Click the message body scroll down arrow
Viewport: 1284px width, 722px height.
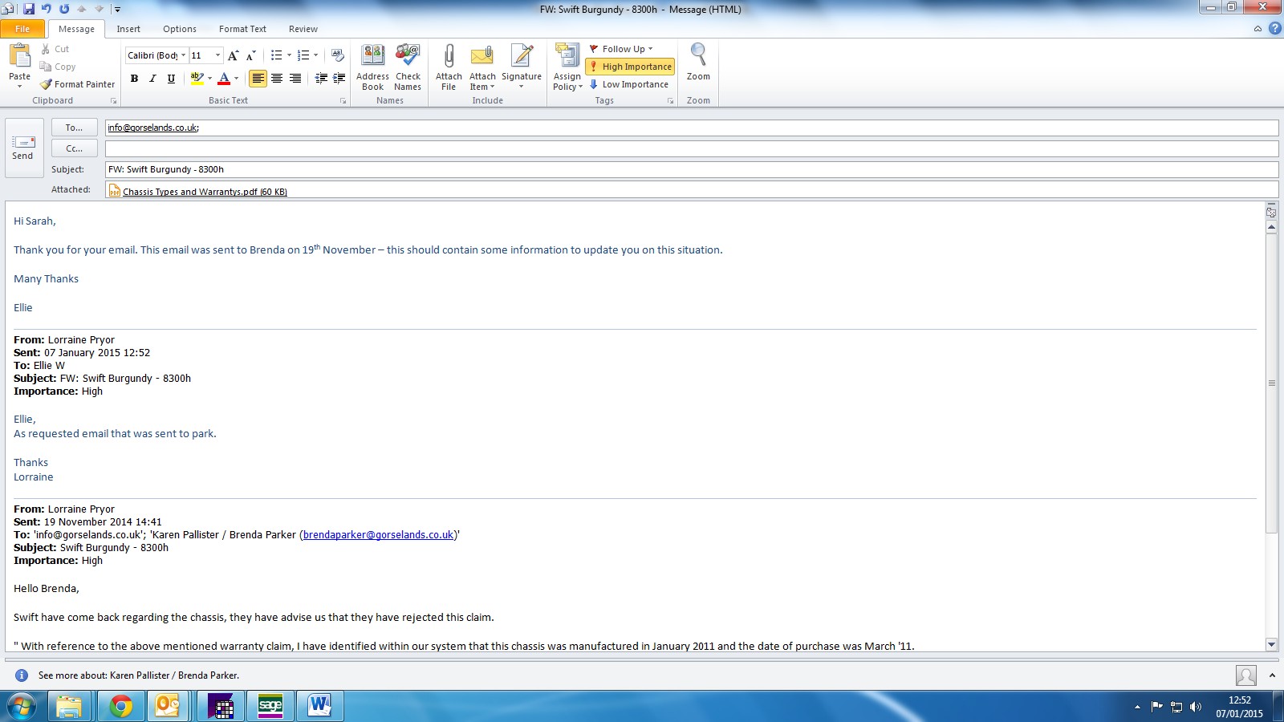pyautogui.click(x=1271, y=644)
